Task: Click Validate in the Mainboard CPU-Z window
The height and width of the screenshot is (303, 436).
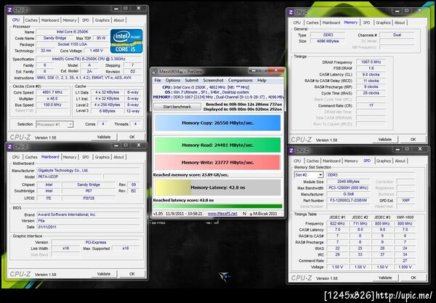Action: click(x=104, y=274)
